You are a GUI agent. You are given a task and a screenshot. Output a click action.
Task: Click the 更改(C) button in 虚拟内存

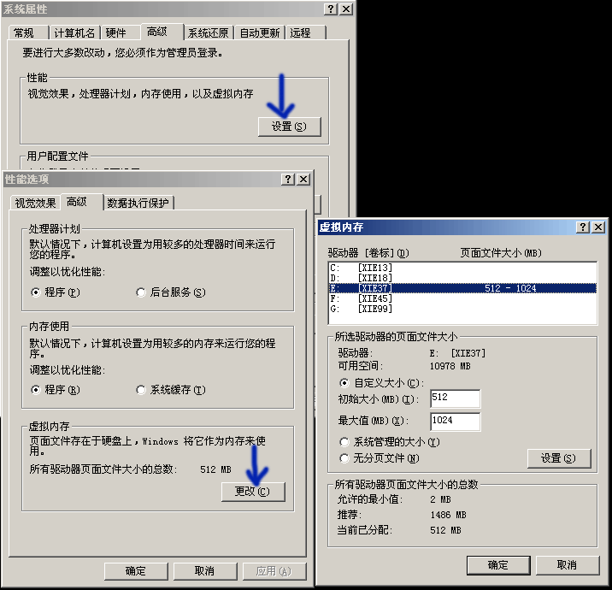point(252,492)
